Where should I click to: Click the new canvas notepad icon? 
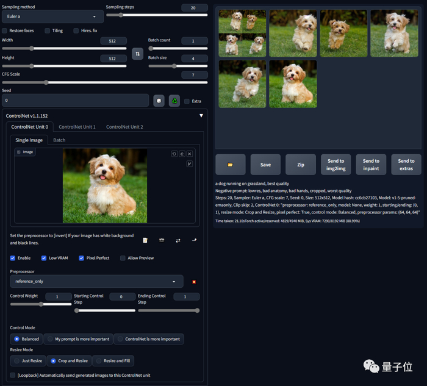pos(145,240)
